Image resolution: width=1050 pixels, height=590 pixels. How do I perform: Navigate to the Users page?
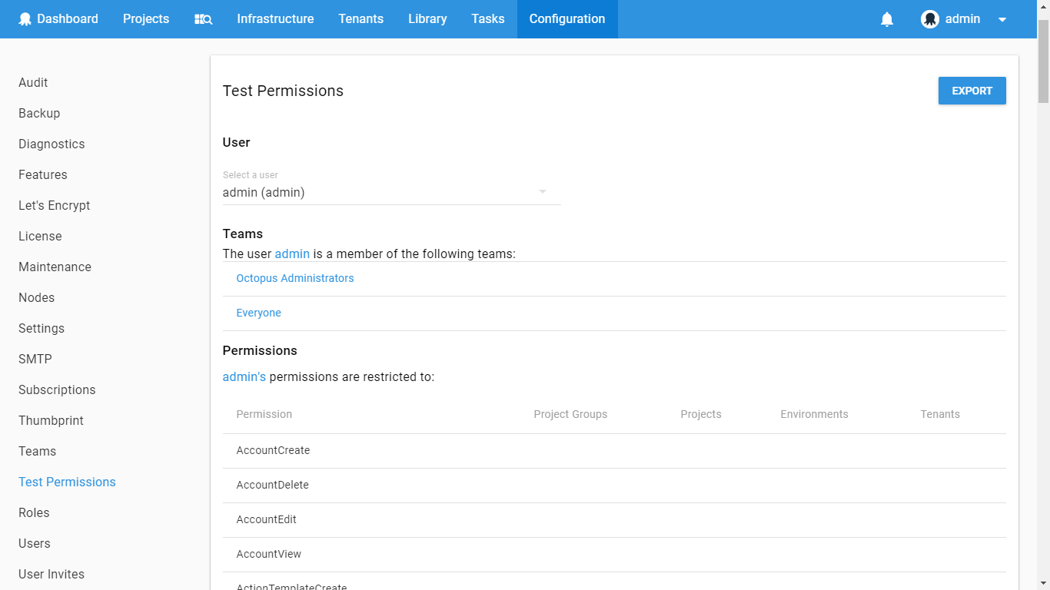tap(34, 543)
